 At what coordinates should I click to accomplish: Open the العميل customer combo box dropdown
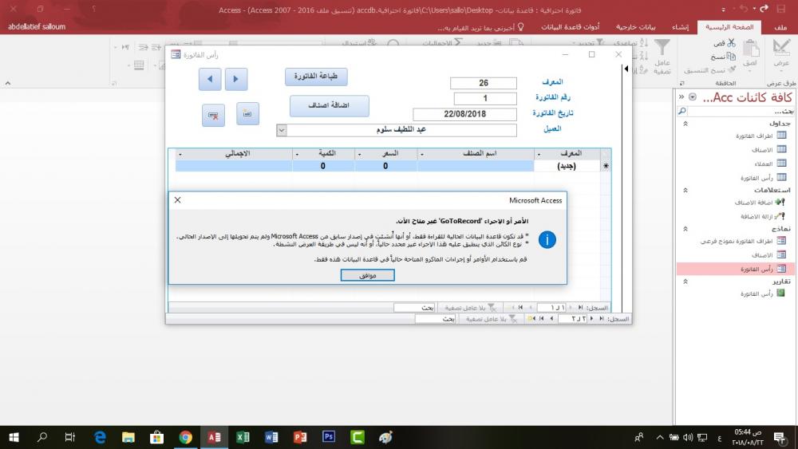[282, 130]
